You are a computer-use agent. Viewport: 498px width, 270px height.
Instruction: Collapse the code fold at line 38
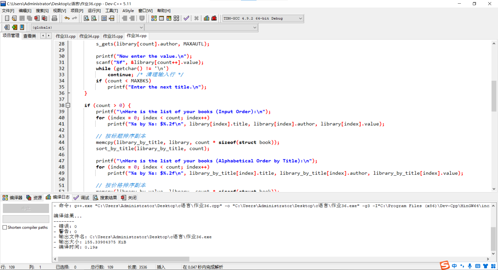68,105
